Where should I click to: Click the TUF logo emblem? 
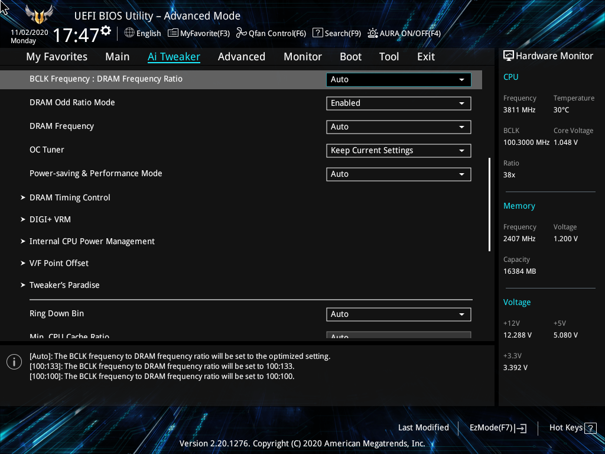point(39,15)
